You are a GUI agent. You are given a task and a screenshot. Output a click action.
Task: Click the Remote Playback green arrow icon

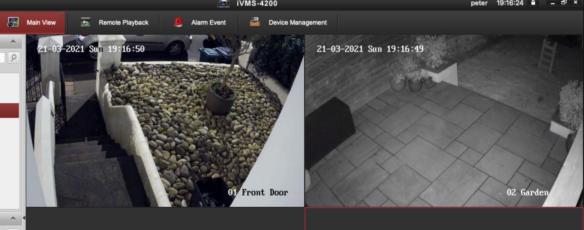[85, 22]
